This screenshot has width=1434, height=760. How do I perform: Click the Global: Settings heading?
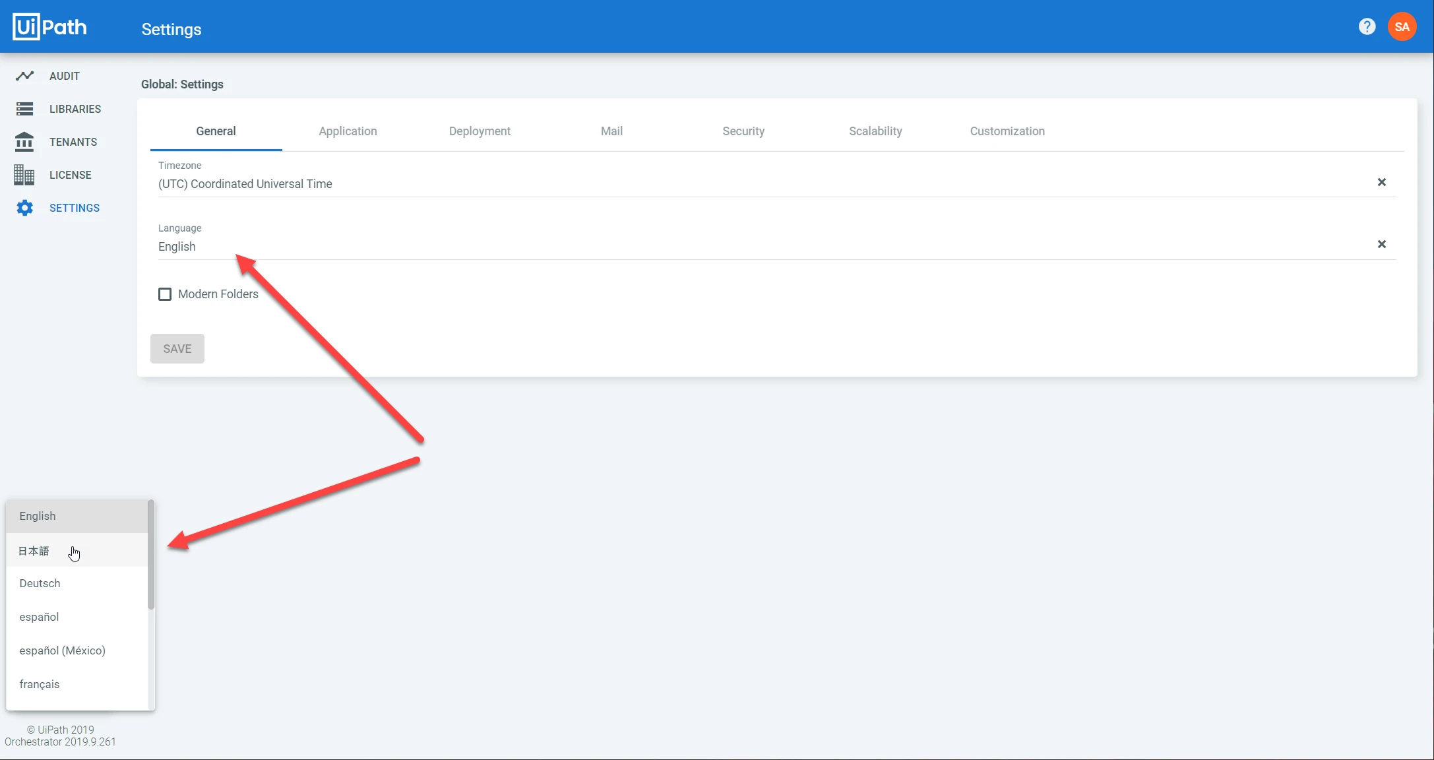pyautogui.click(x=182, y=84)
